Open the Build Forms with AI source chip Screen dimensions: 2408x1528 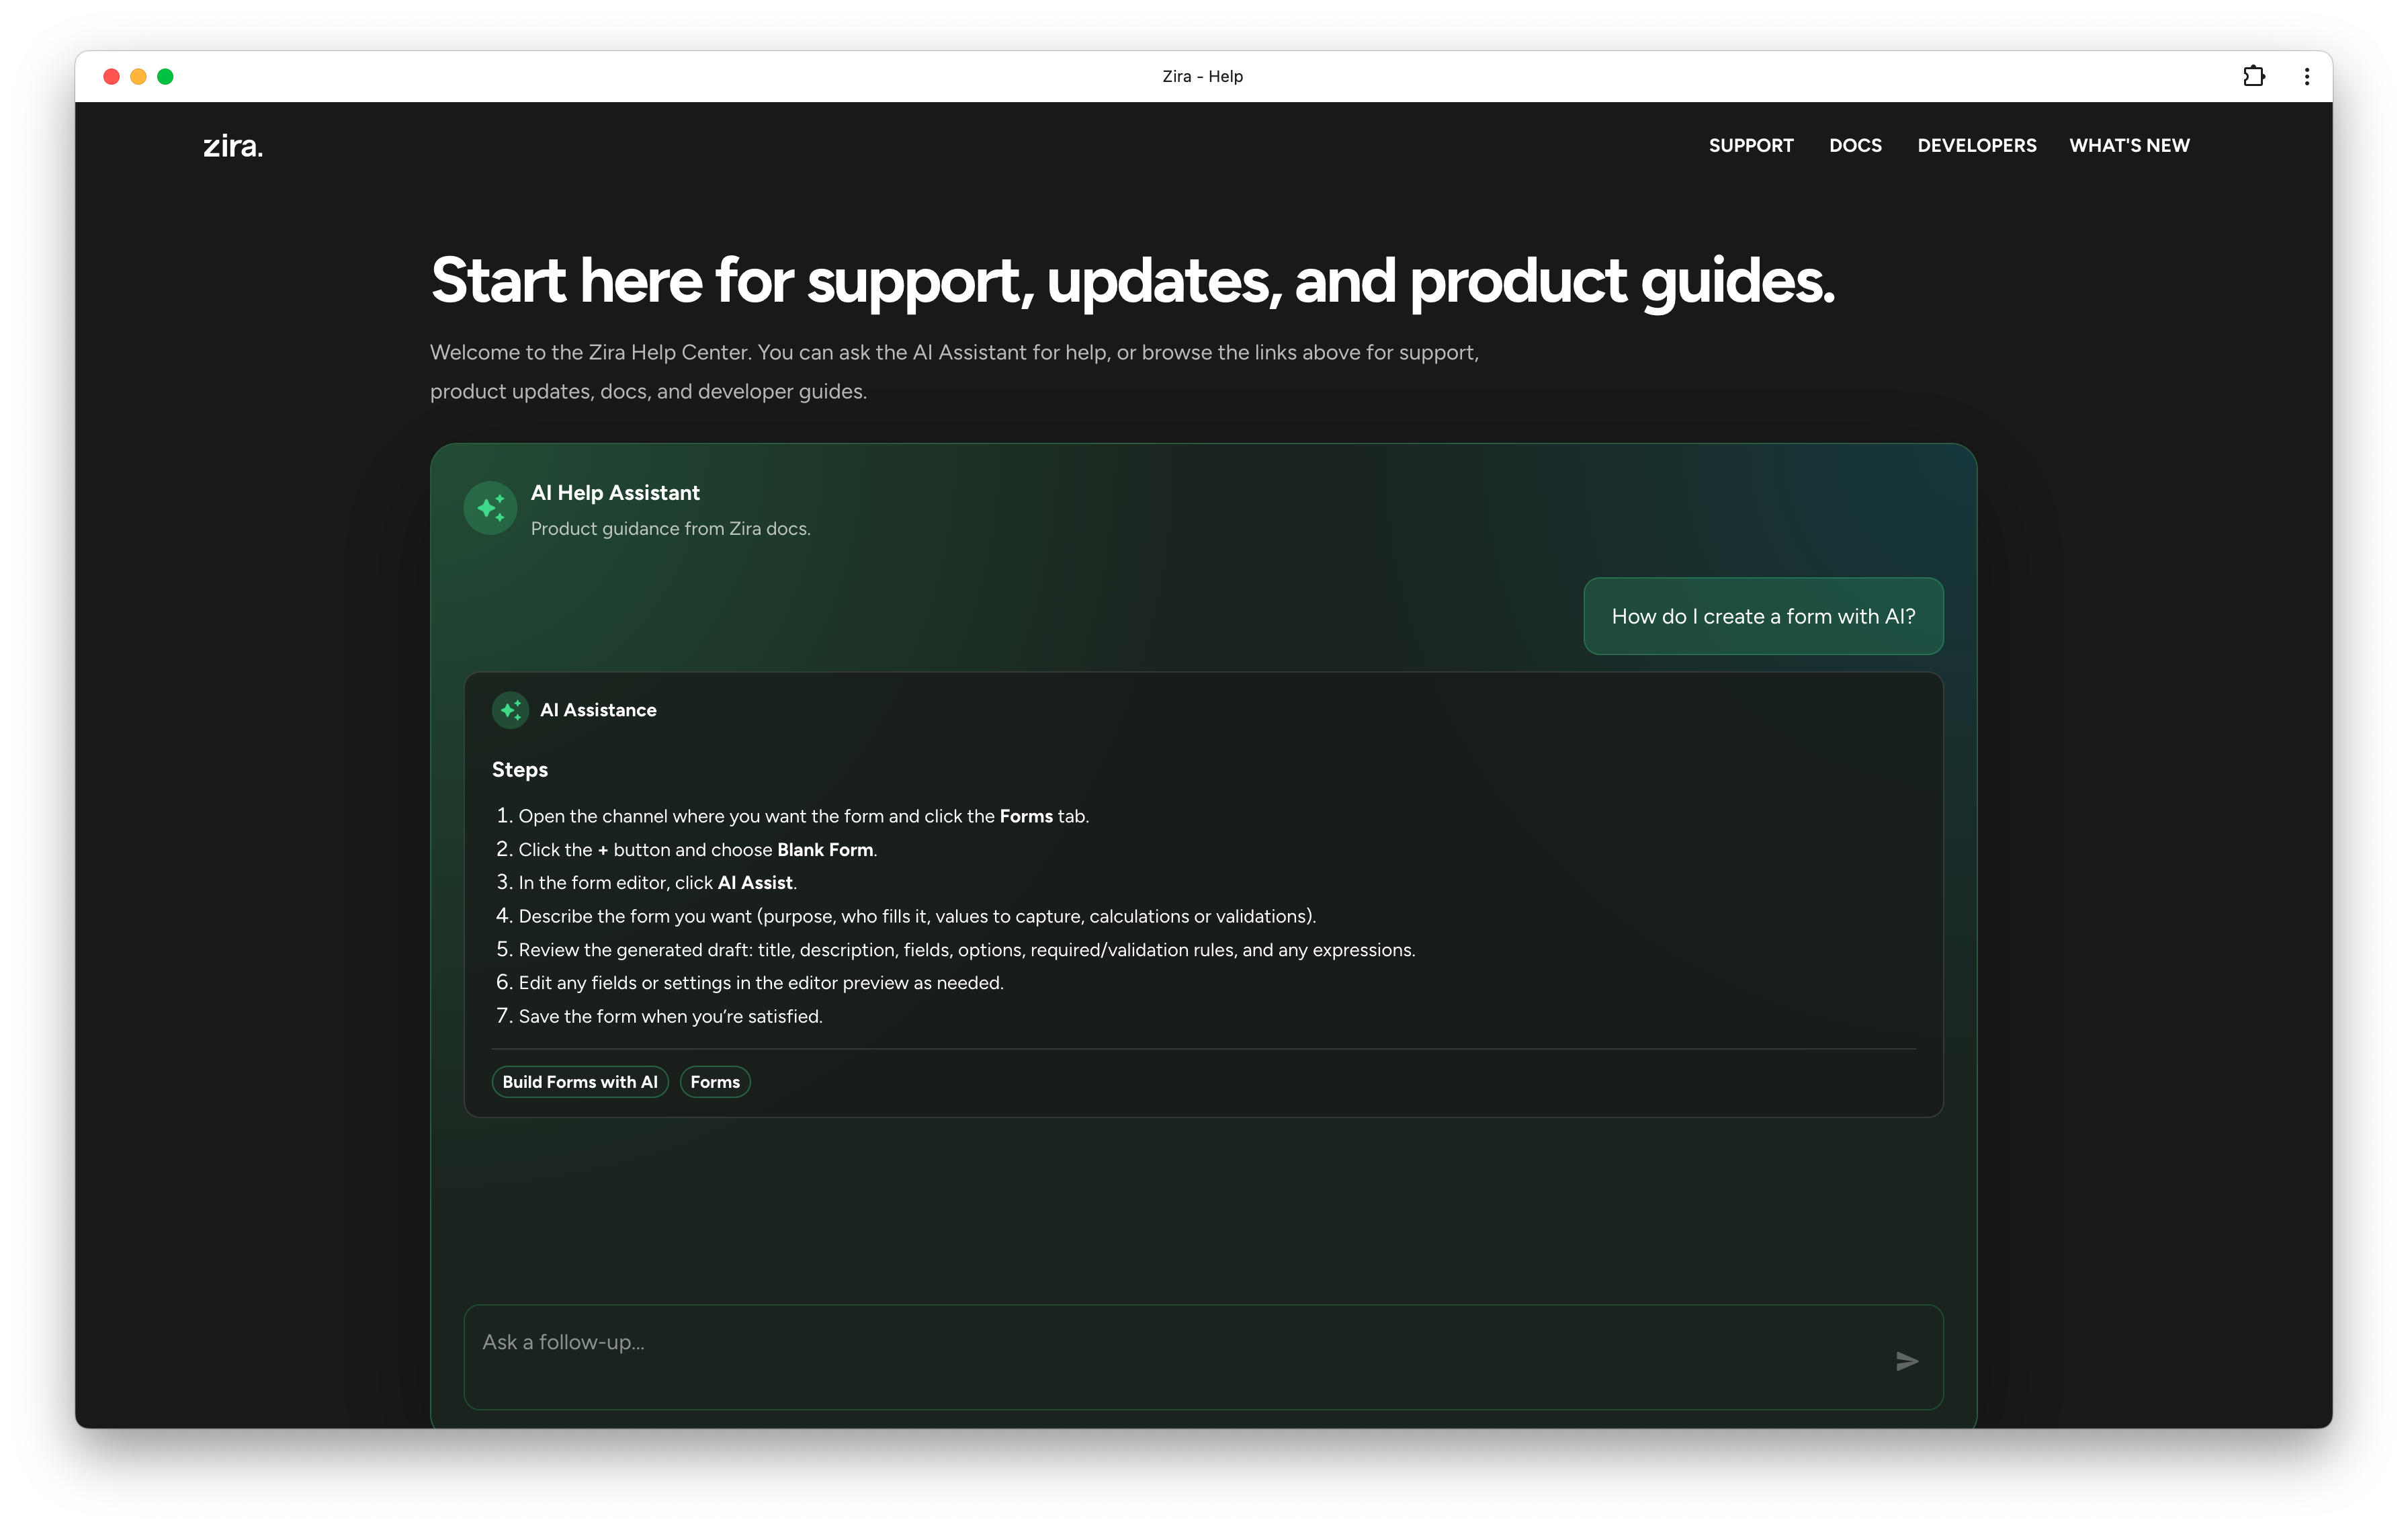click(580, 1082)
